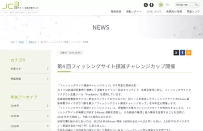
Task: Open JC3's X account from the header icon
Action: tap(146, 5)
